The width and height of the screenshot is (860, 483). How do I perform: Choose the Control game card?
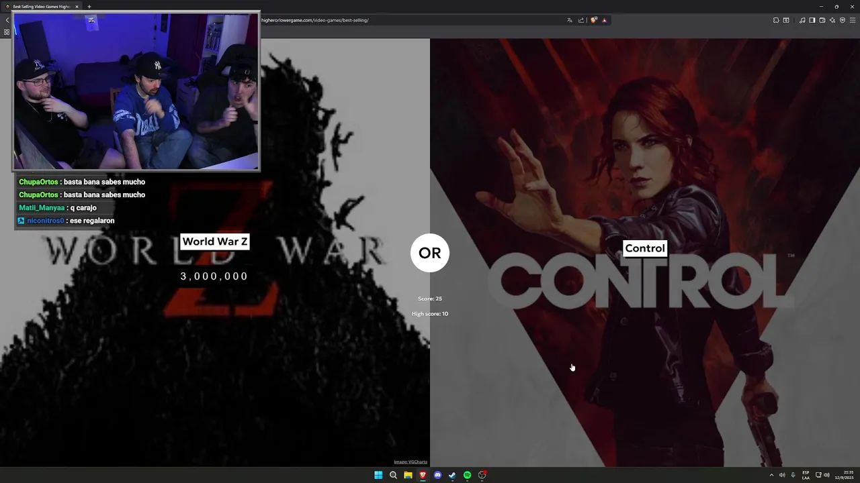[645, 252]
